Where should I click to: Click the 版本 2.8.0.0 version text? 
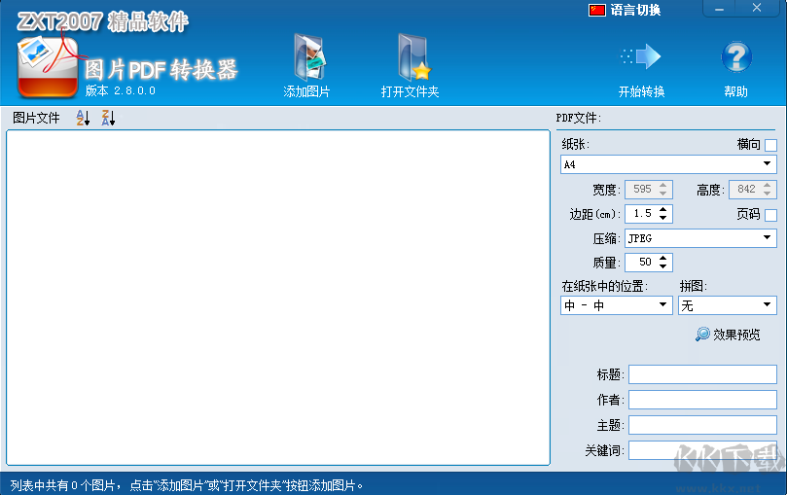point(121,90)
